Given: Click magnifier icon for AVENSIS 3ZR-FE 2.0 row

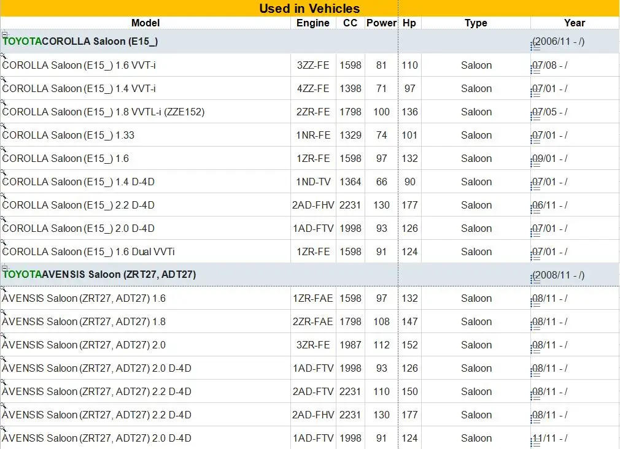Looking at the screenshot, I should click(x=4, y=336).
